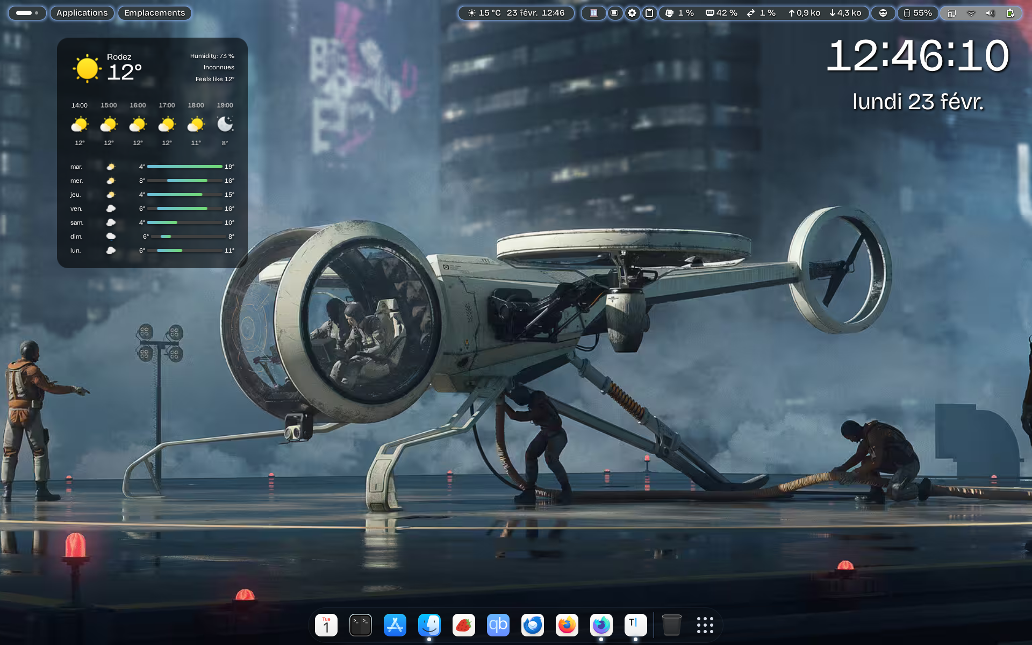The image size is (1032, 645).
Task: Launch the strawberry app icon
Action: click(x=463, y=625)
